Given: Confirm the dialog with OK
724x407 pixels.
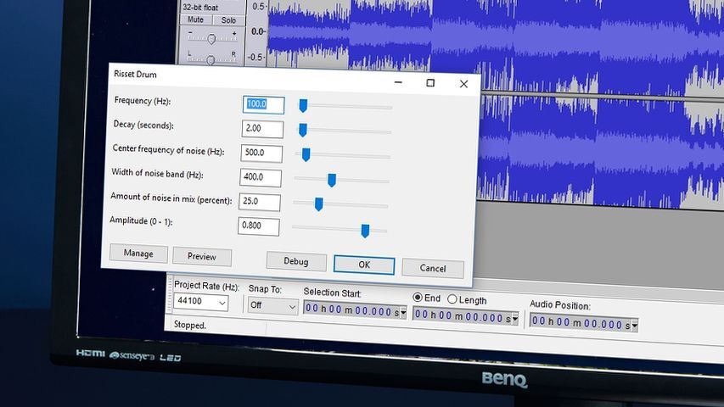Looking at the screenshot, I should [x=364, y=265].
